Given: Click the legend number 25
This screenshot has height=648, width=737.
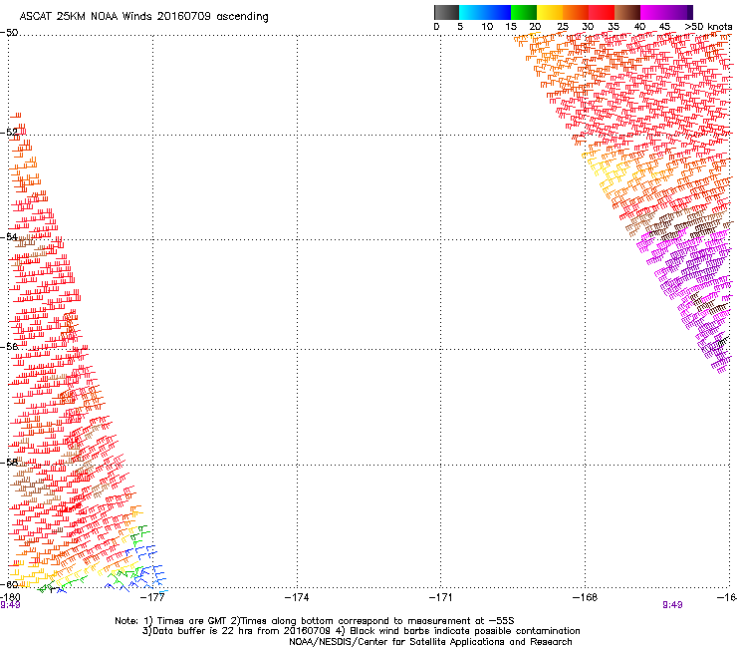Looking at the screenshot, I should pos(563,27).
